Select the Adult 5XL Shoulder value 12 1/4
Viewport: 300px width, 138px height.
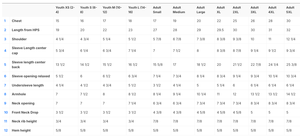point(291,39)
